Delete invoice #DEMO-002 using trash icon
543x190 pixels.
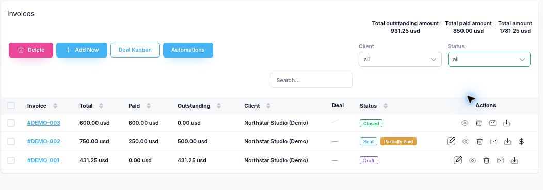click(480, 141)
